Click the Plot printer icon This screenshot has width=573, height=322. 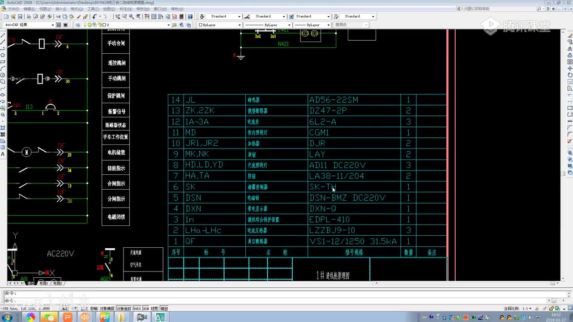(x=29, y=17)
